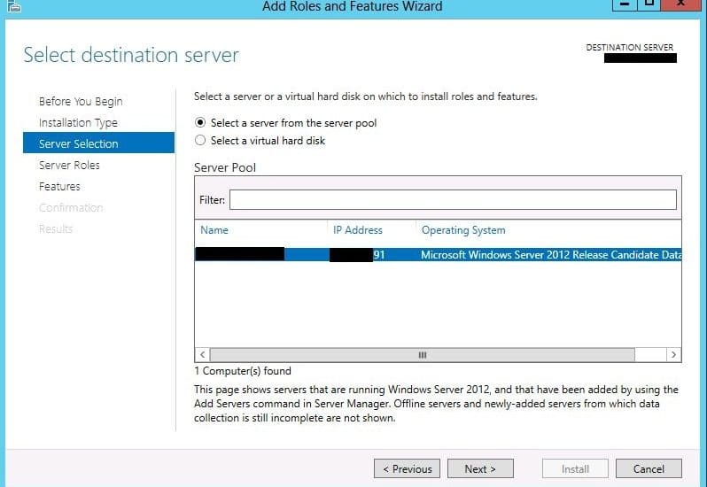Minimize the Add Roles and Features Wizard

(625, 5)
